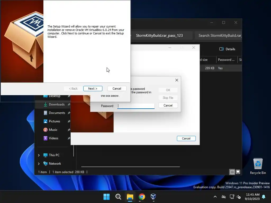
Task: Toggle the Details pane in File Explorer
Action: [227, 49]
